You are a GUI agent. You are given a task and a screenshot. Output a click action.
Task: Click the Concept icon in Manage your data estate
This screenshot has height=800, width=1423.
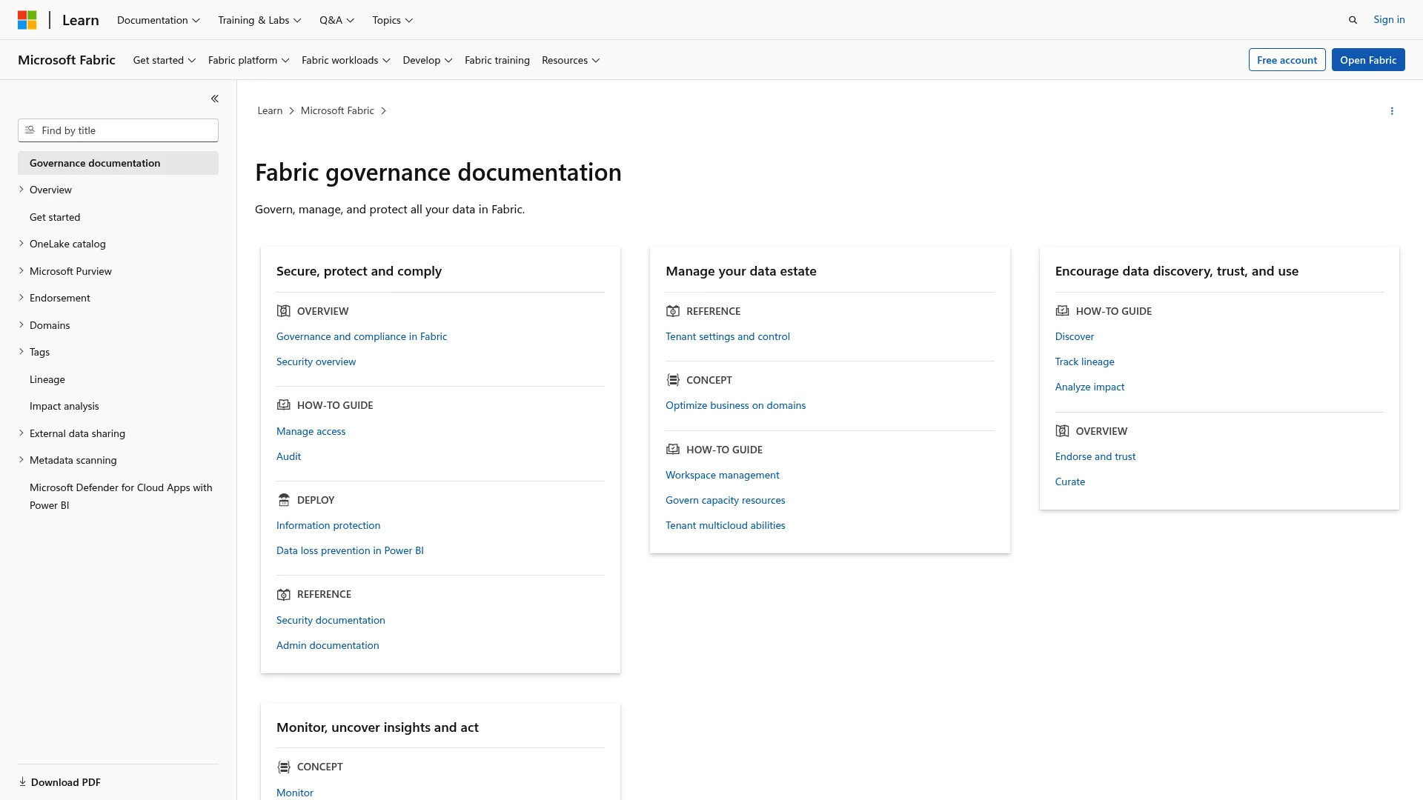(672, 380)
